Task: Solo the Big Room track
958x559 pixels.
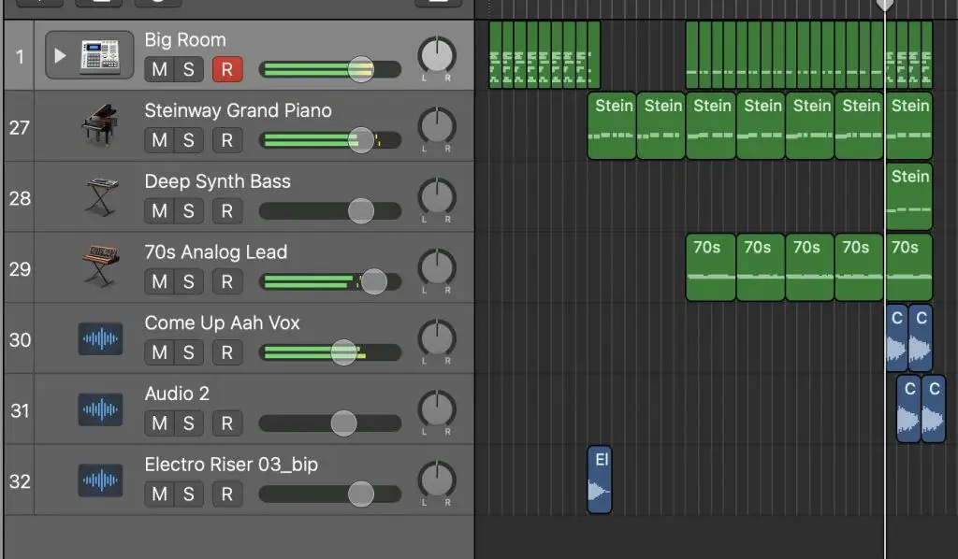Action: [x=189, y=69]
